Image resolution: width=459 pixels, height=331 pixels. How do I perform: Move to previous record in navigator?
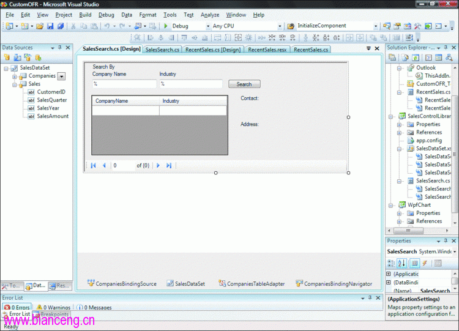pyautogui.click(x=104, y=165)
